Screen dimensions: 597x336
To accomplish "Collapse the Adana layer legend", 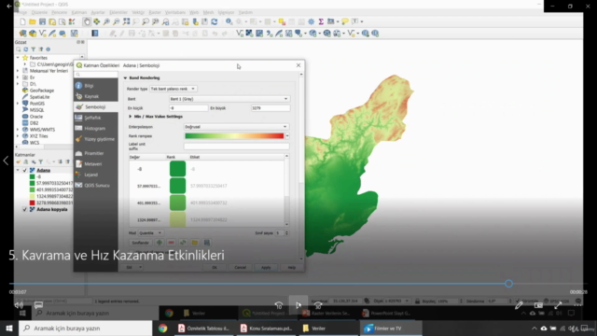I will click(x=18, y=170).
